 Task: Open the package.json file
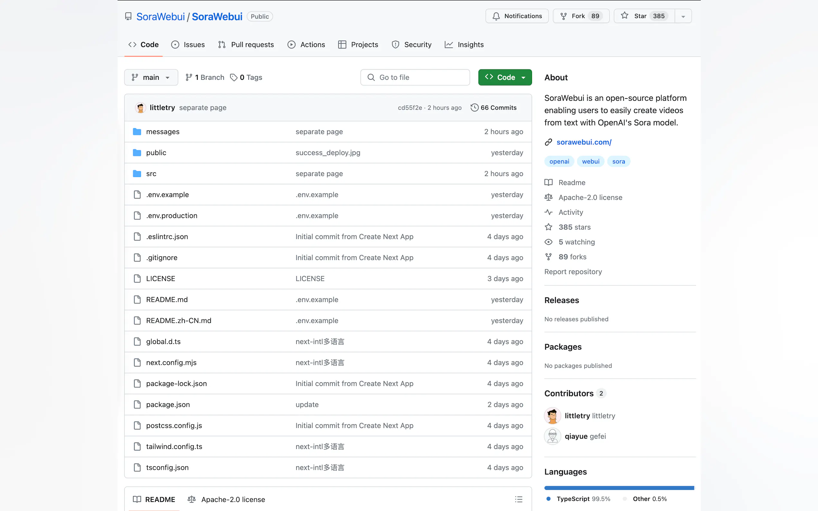coord(168,404)
